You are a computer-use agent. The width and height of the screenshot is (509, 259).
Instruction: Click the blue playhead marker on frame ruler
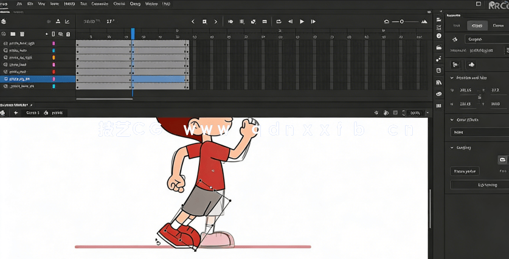point(133,33)
